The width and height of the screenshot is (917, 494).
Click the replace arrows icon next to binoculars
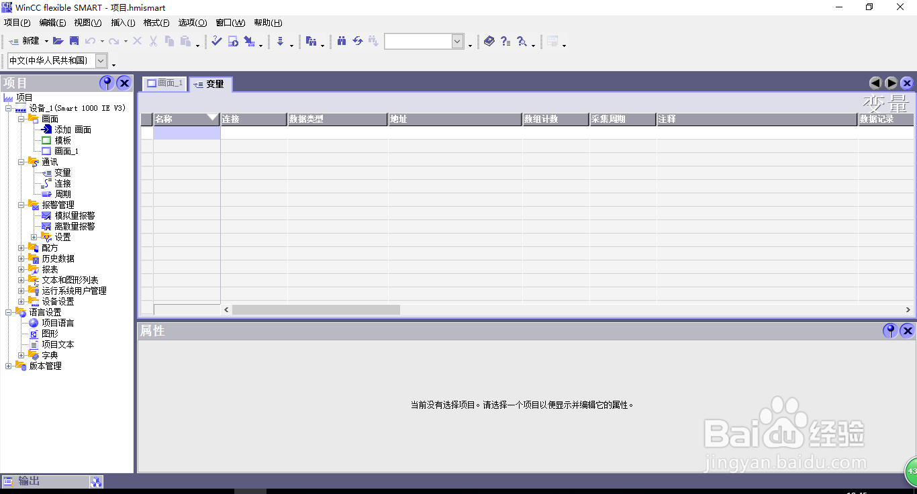[x=358, y=41]
